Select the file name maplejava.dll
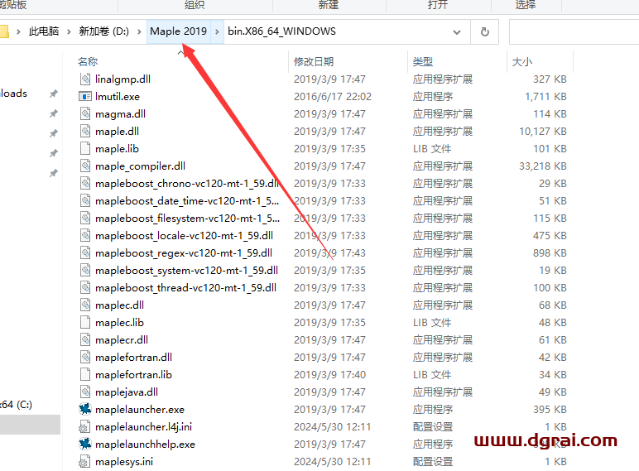The image size is (639, 471). coord(127,392)
